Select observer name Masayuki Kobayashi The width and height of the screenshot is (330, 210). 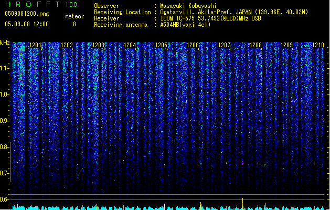(188, 6)
